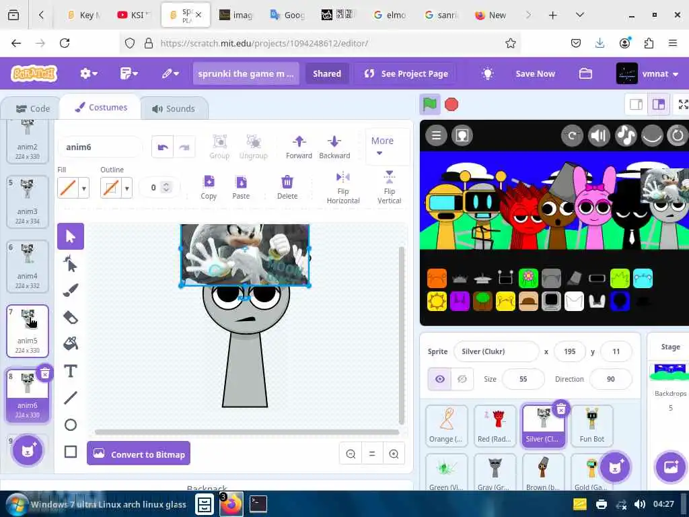
Task: Edit the costume name field anim6
Action: coord(100,147)
